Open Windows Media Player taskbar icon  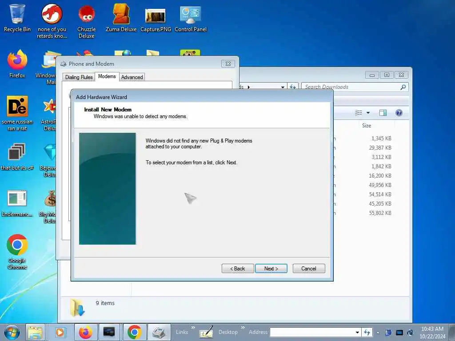[60, 332]
